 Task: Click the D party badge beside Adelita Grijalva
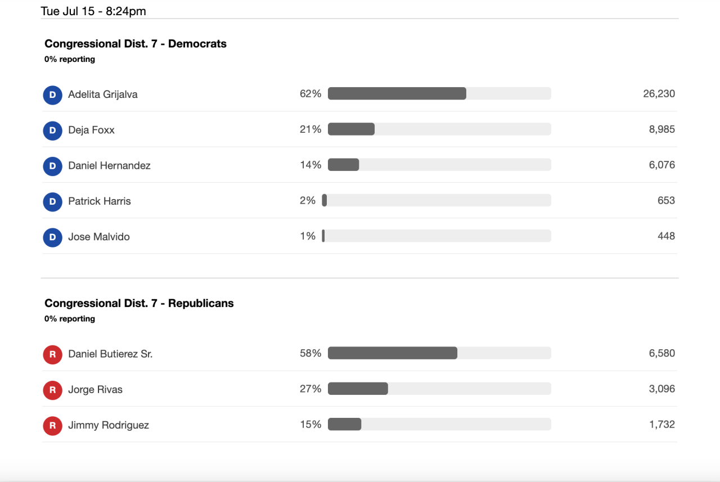coord(52,95)
